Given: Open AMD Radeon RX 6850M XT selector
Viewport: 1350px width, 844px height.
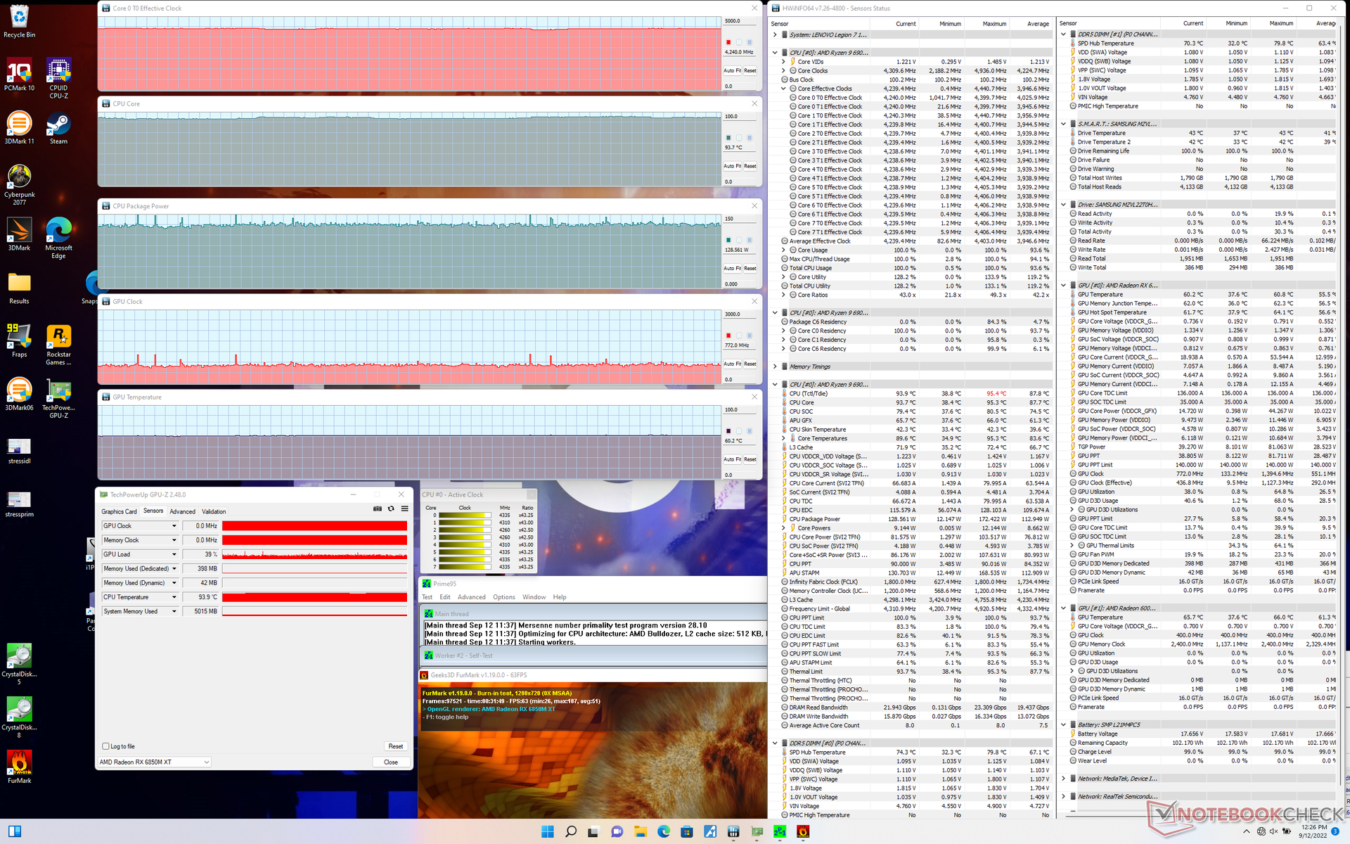Looking at the screenshot, I should (154, 762).
